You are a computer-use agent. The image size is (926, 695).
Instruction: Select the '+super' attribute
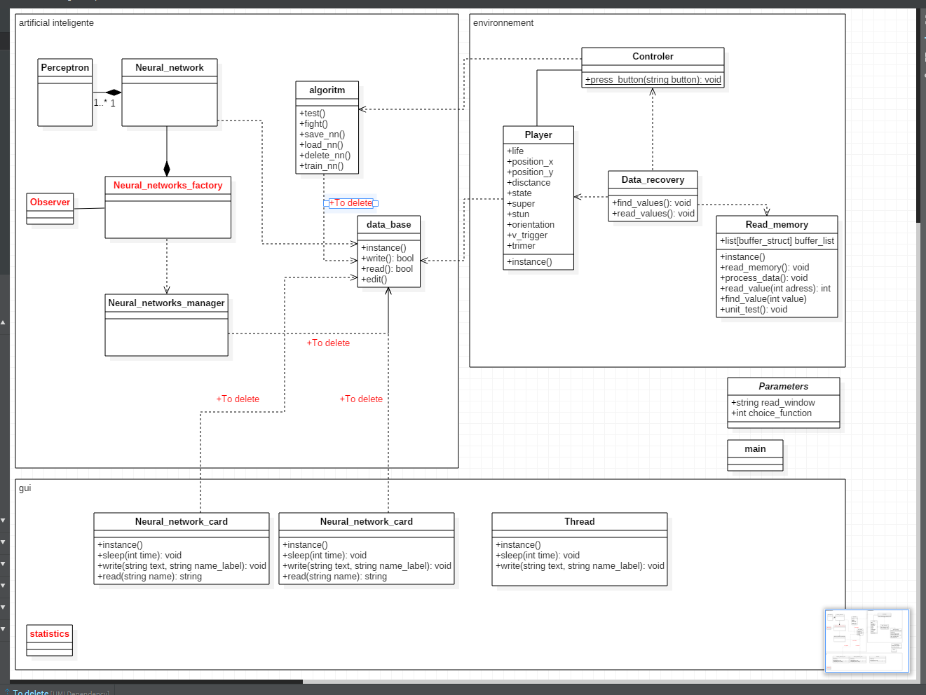[x=521, y=204]
